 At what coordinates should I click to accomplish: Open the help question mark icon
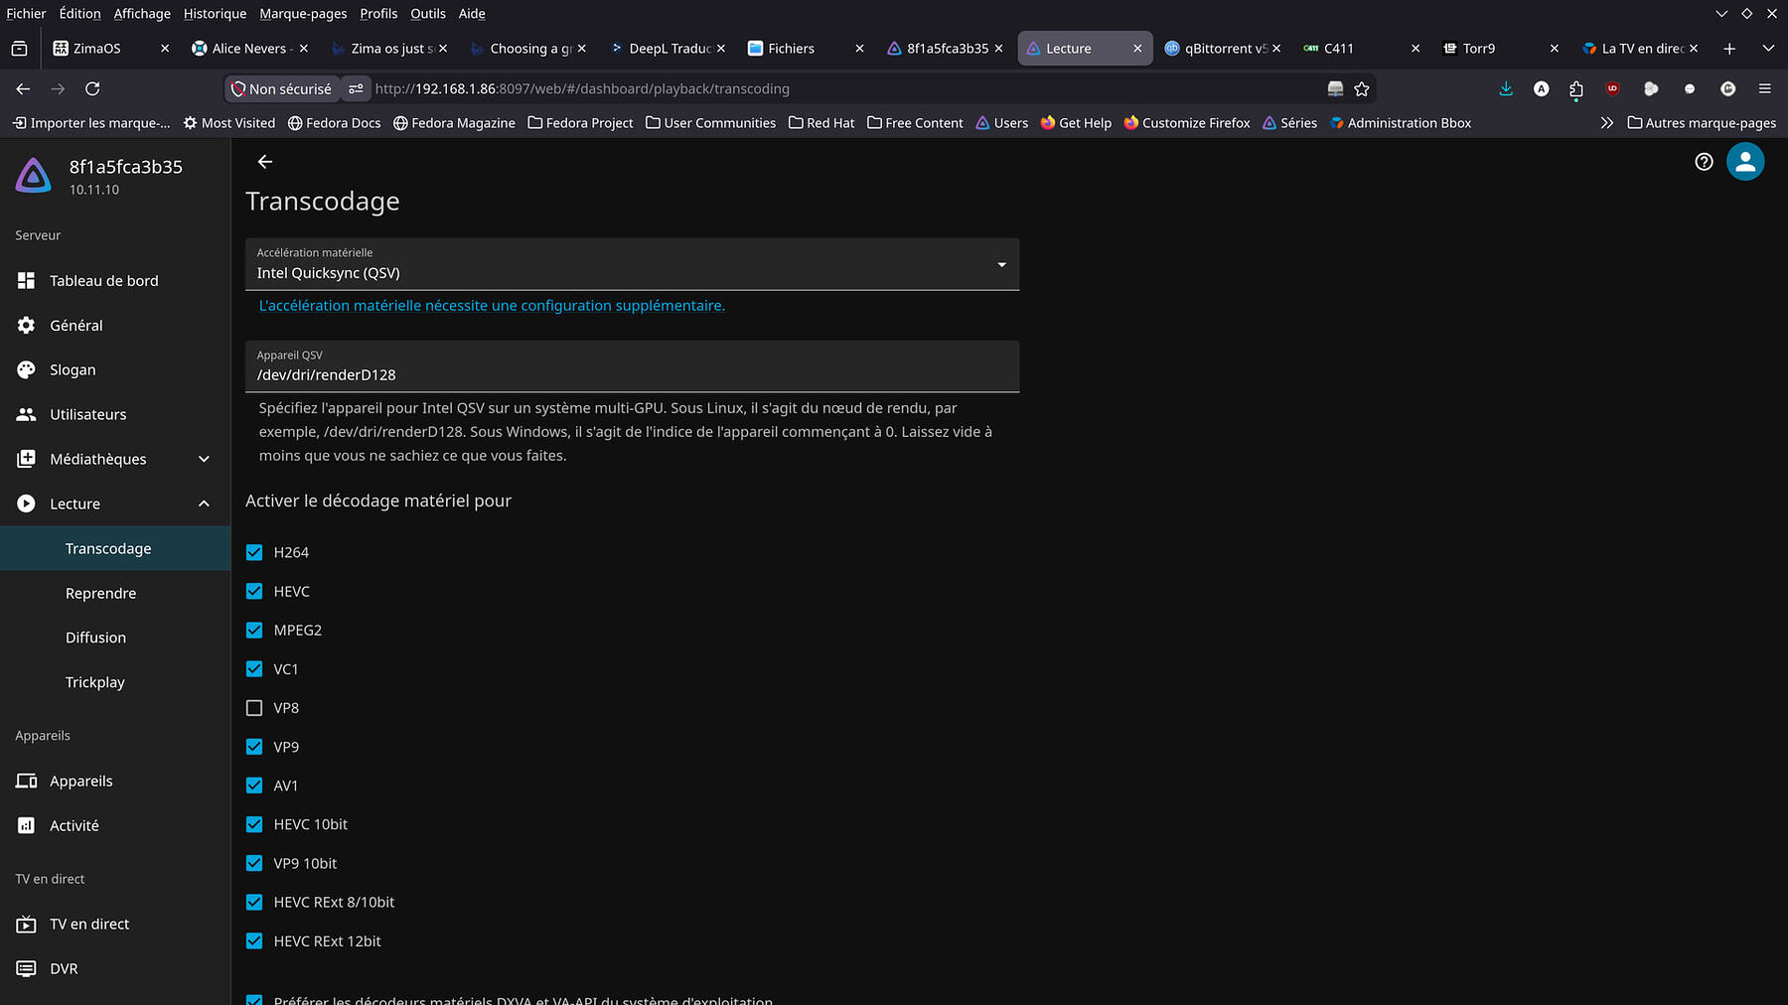(1704, 162)
